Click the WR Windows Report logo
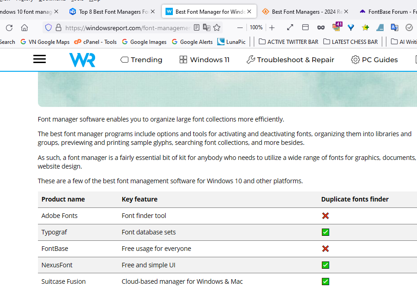 coord(82,60)
